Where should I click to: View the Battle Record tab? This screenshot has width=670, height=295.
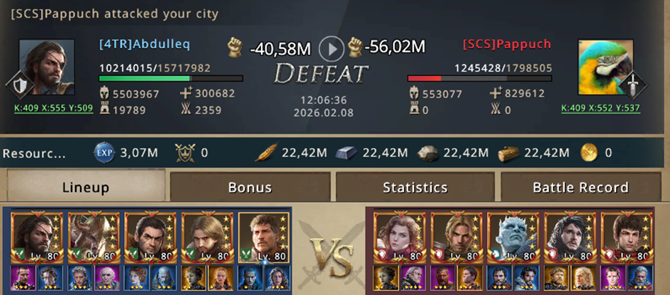coord(581,187)
